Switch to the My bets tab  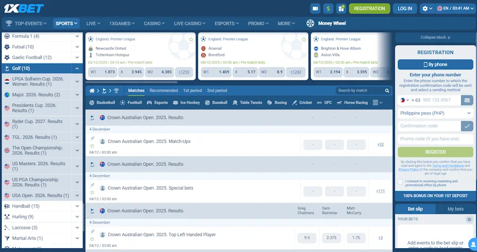(455, 209)
